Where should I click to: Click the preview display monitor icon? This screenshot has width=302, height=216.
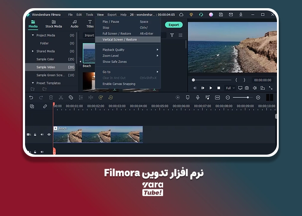(240, 88)
